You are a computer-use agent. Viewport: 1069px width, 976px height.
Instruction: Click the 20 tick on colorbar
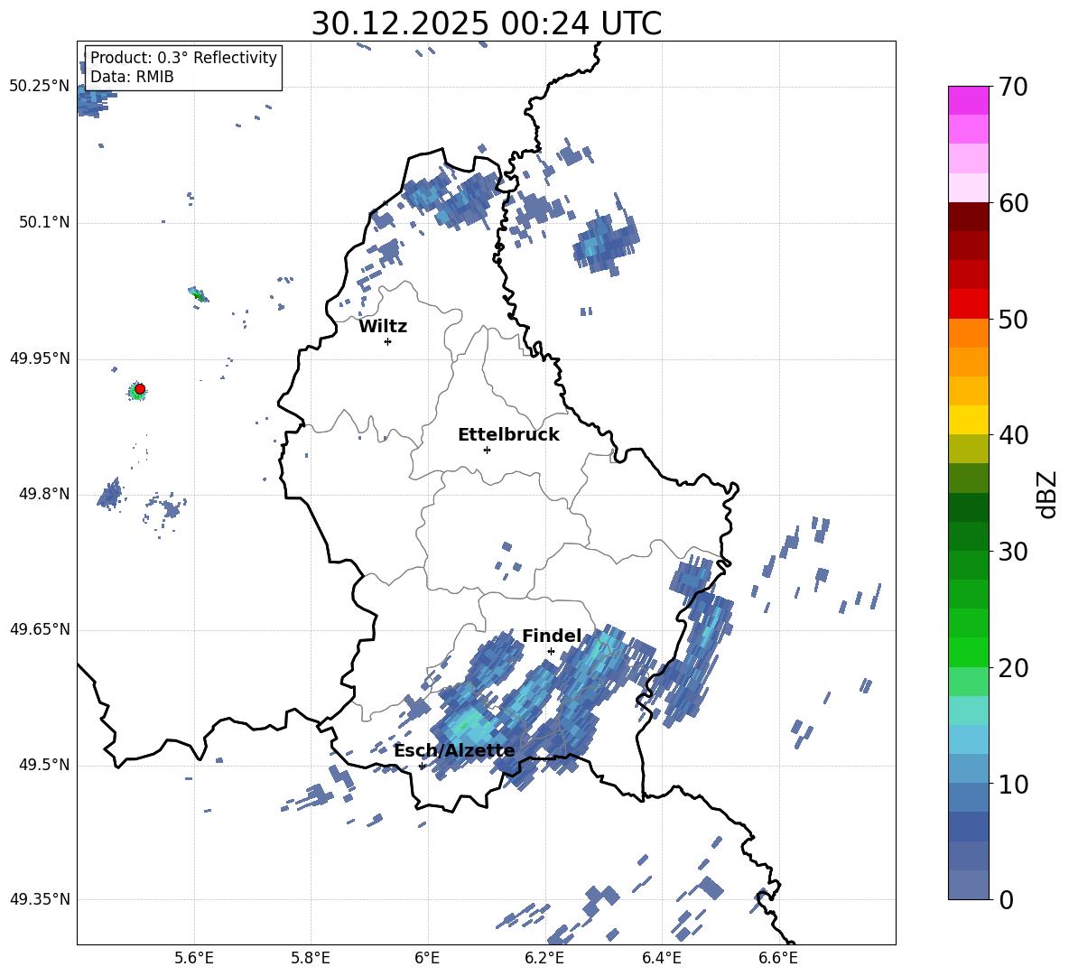coord(1013,668)
